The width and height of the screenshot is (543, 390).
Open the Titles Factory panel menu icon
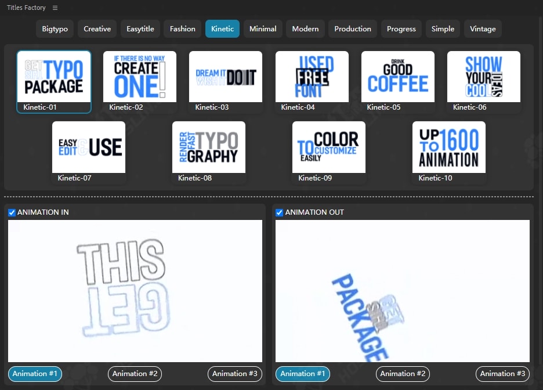point(55,8)
